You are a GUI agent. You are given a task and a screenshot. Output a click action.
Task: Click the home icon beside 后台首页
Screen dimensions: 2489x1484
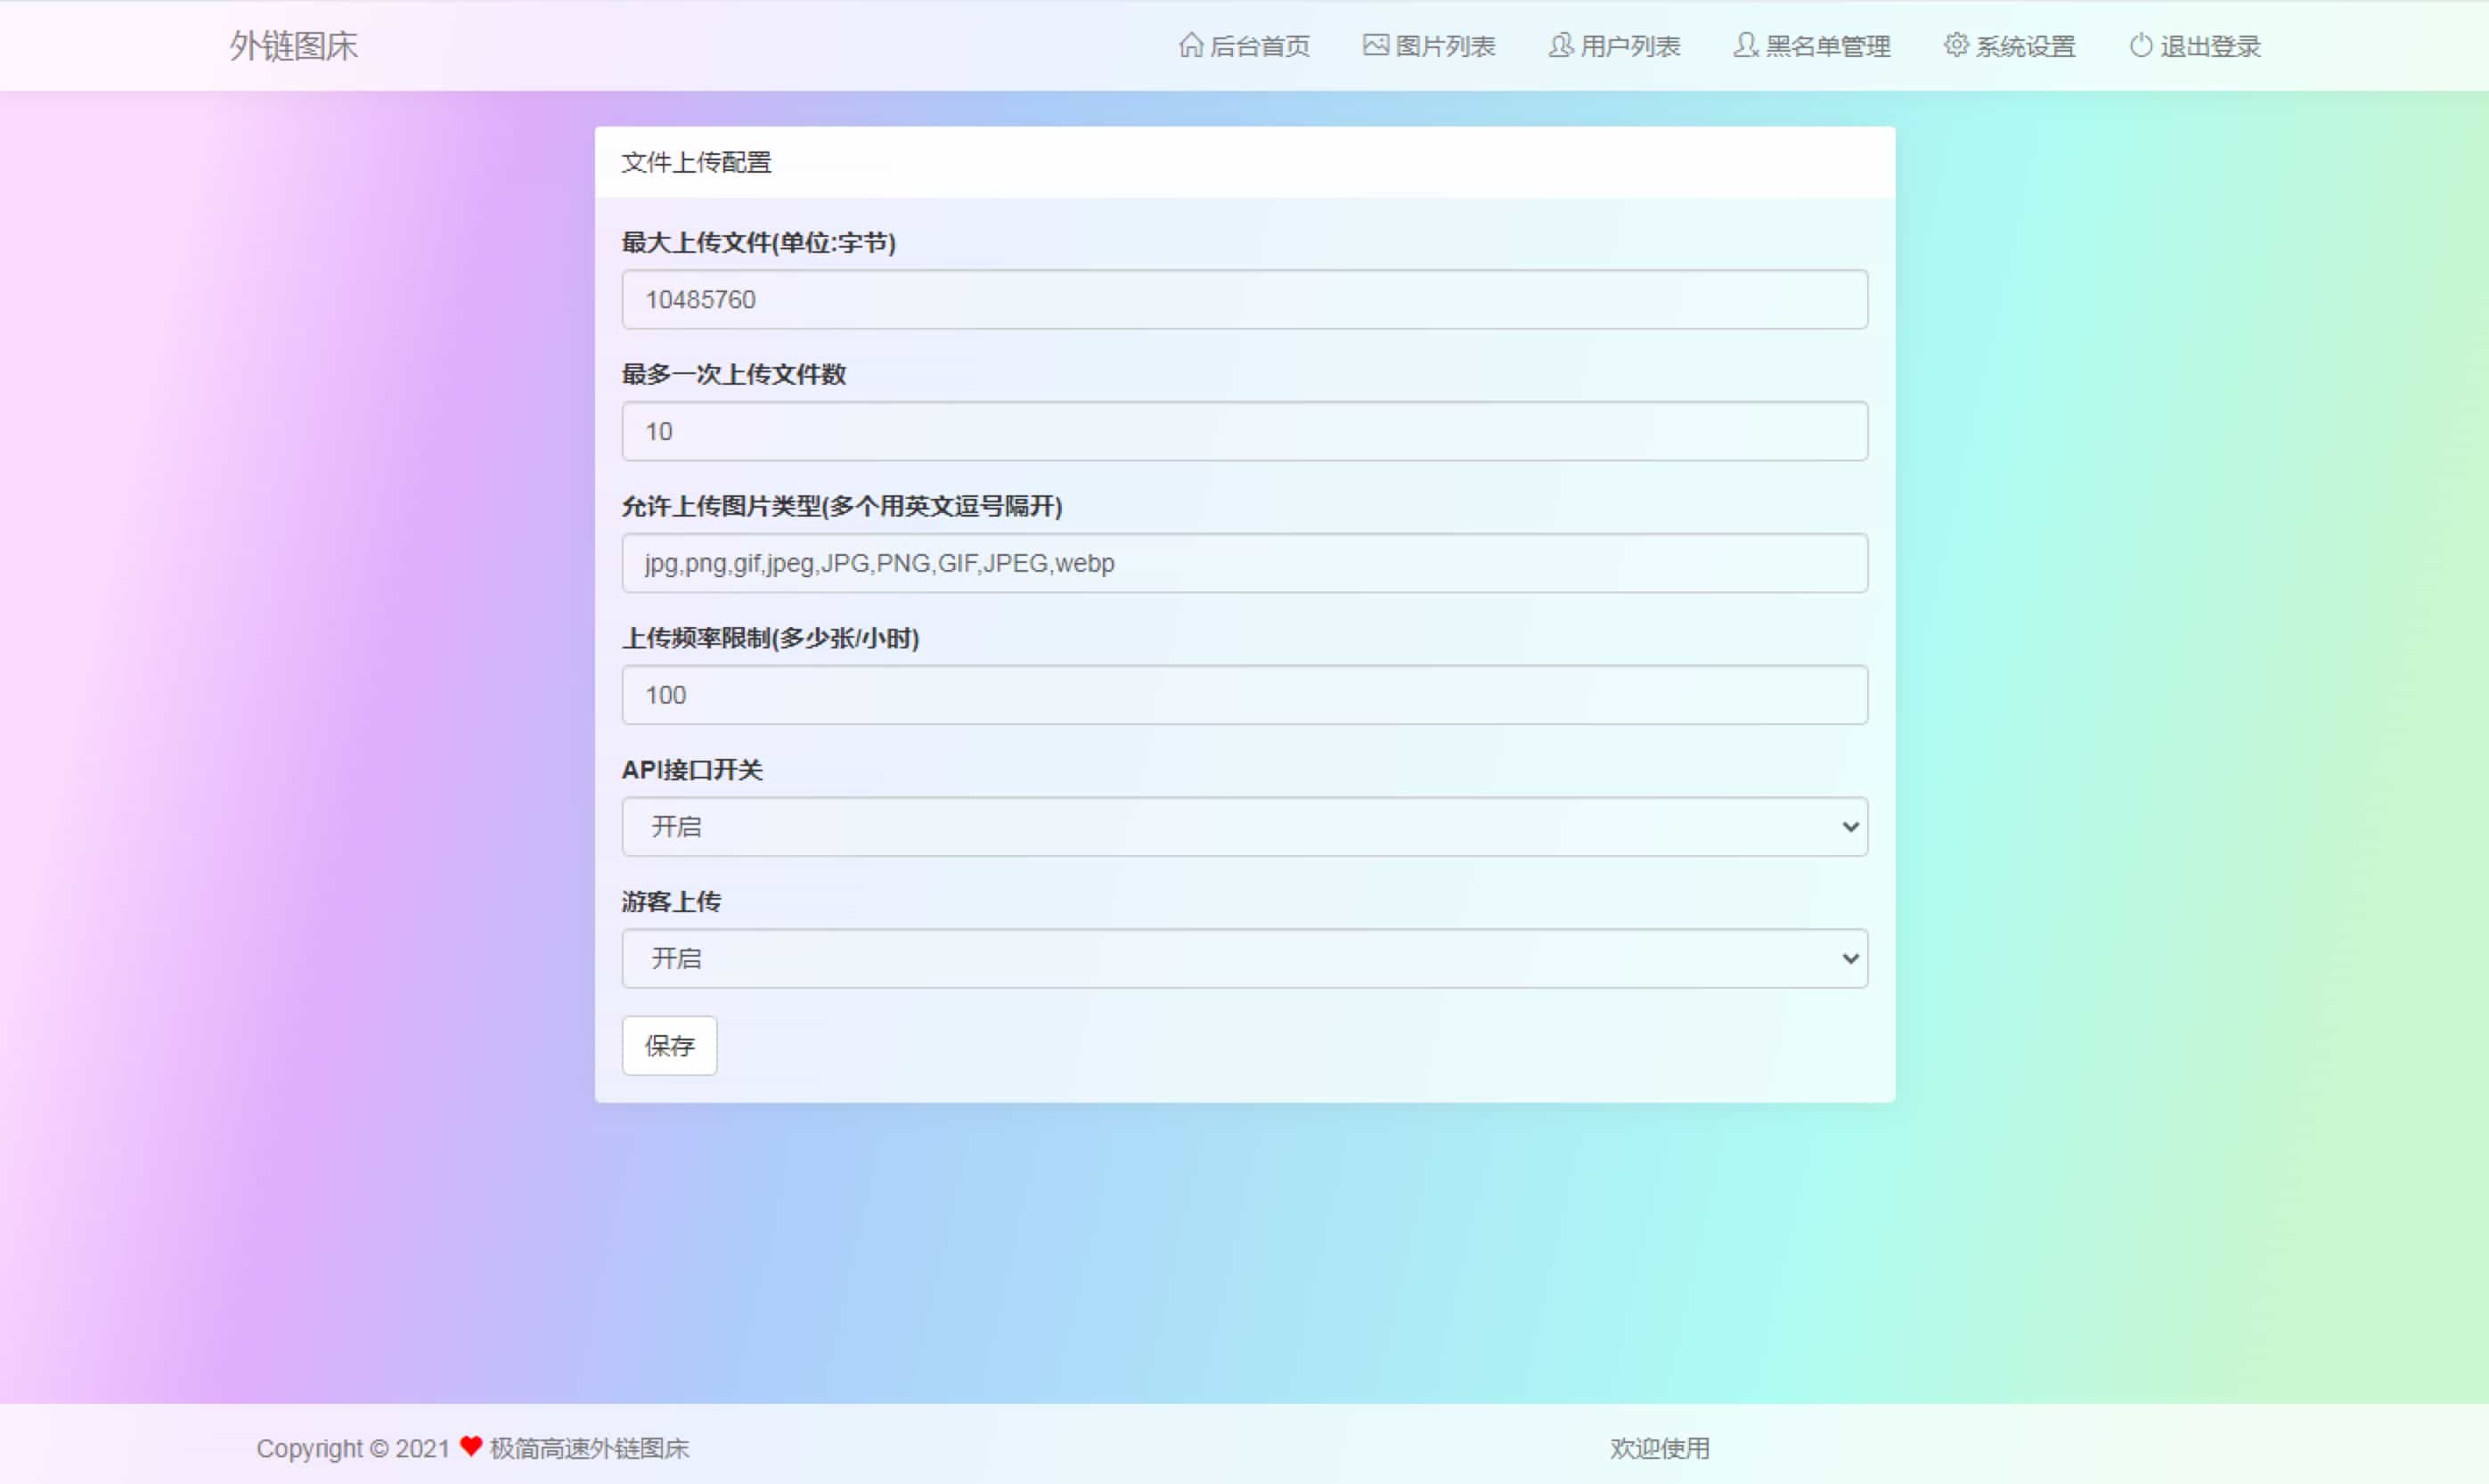pyautogui.click(x=1189, y=46)
